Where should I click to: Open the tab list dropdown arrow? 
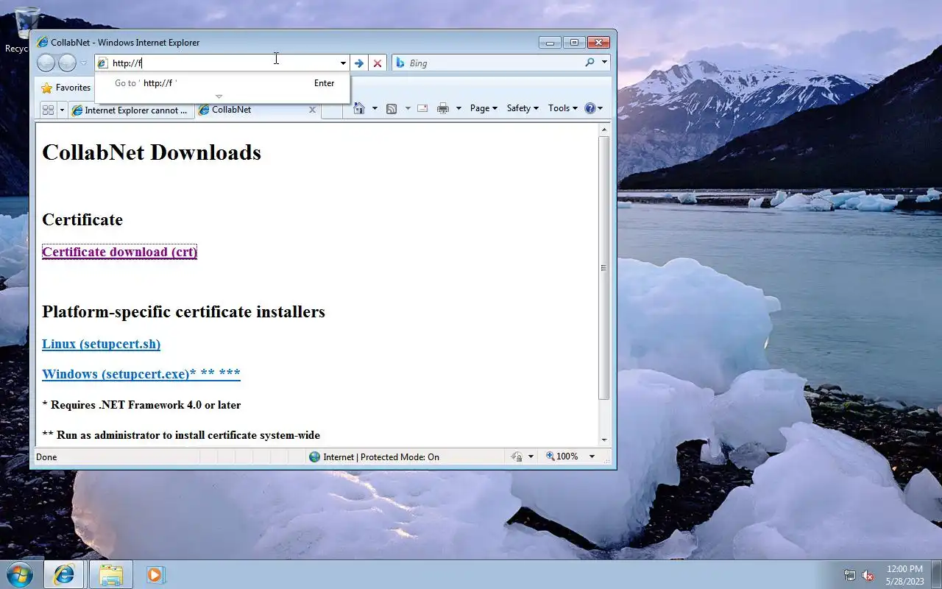62,110
